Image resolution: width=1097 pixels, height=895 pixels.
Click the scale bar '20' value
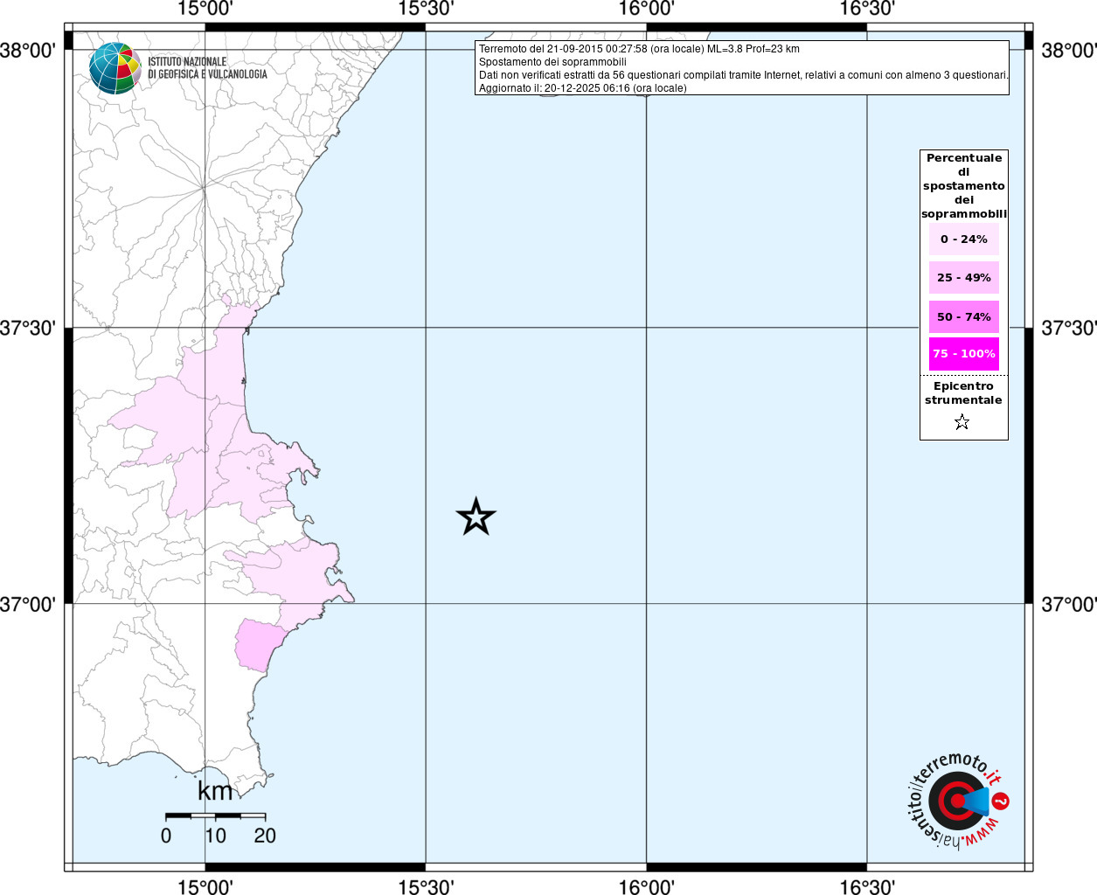[265, 836]
